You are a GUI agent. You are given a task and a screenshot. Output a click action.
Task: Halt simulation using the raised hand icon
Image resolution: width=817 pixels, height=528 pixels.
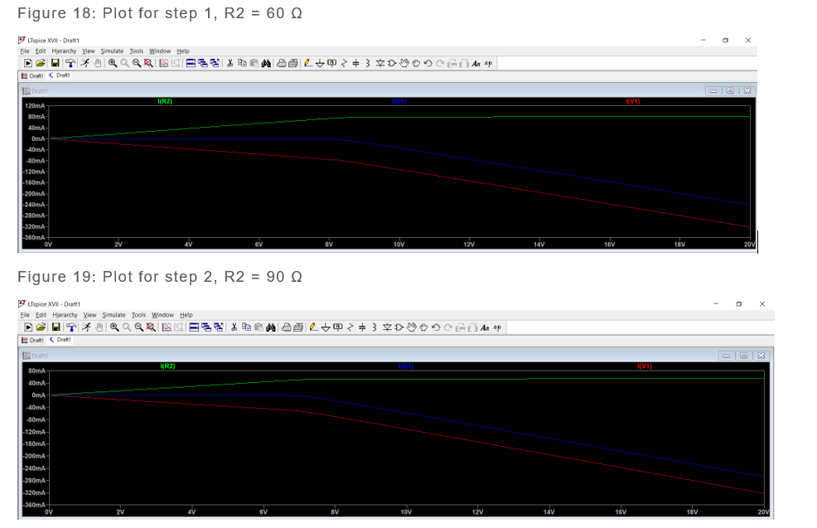coord(99,62)
